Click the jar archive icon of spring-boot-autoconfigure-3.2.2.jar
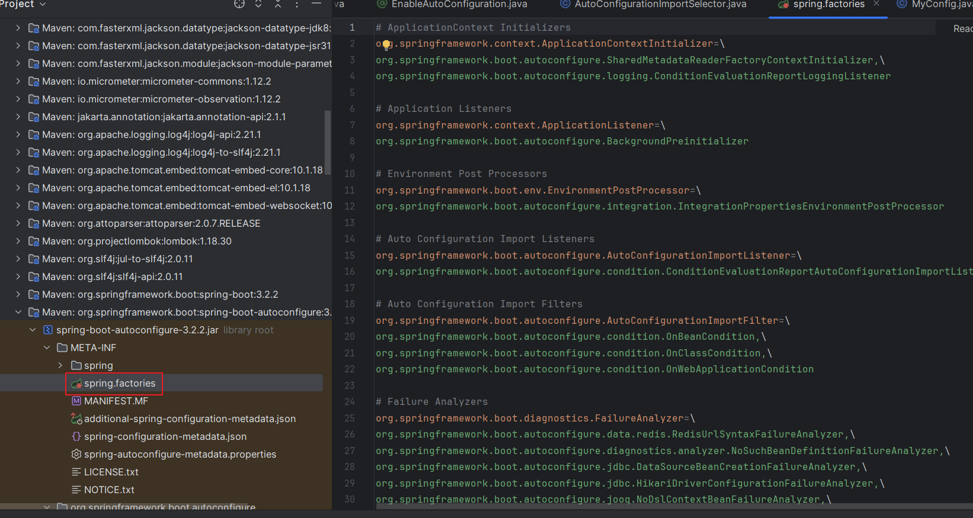The image size is (973, 518). (48, 330)
